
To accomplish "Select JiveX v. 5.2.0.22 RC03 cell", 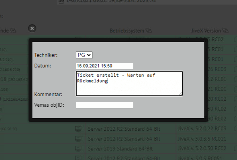I will (202, 129).
